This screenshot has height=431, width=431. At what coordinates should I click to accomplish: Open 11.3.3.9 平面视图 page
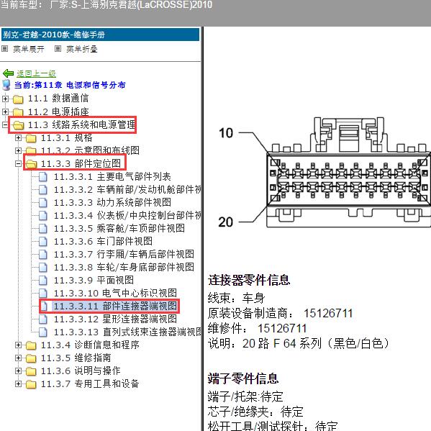pos(94,281)
